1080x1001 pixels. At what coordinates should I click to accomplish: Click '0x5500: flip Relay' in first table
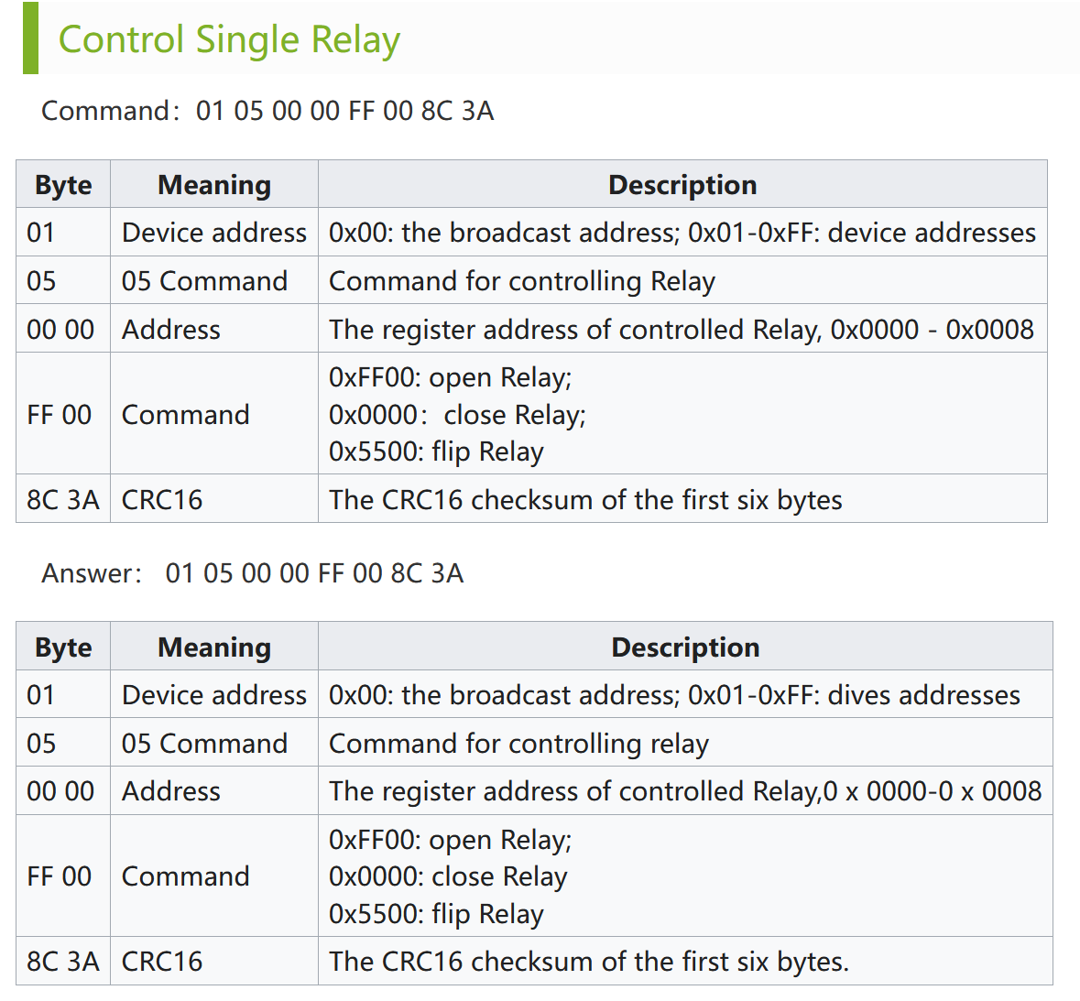[x=436, y=452]
